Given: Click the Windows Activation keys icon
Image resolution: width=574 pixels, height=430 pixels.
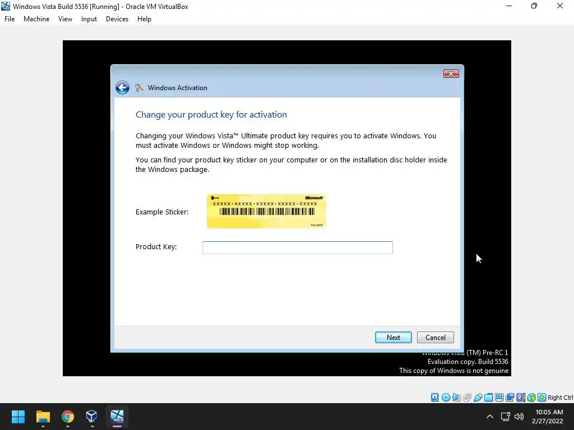Looking at the screenshot, I should click(139, 88).
